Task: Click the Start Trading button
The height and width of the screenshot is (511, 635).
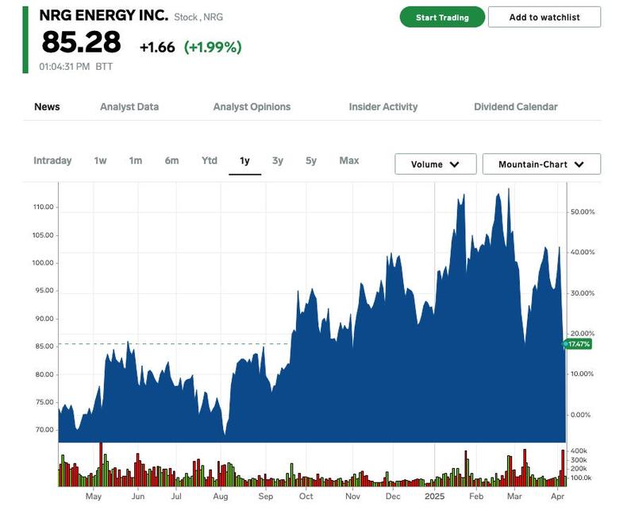Action: point(442,17)
